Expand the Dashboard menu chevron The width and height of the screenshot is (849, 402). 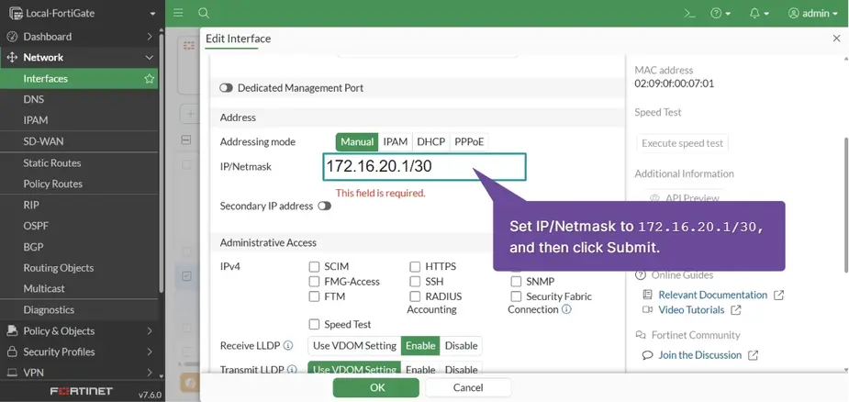(150, 37)
